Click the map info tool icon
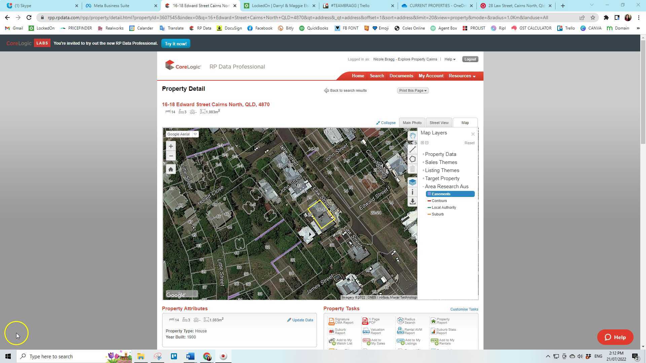Image resolution: width=646 pixels, height=363 pixels. pyautogui.click(x=412, y=192)
